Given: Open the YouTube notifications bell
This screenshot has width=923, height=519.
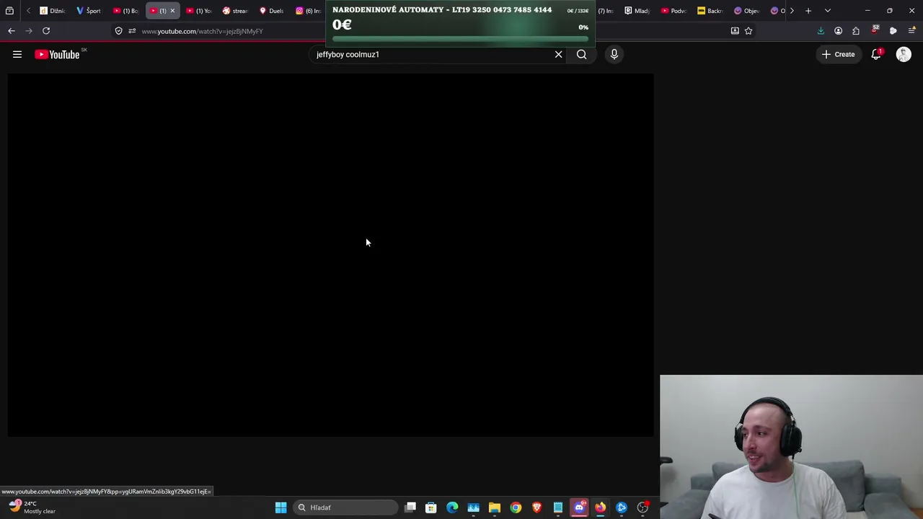Looking at the screenshot, I should coord(876,54).
